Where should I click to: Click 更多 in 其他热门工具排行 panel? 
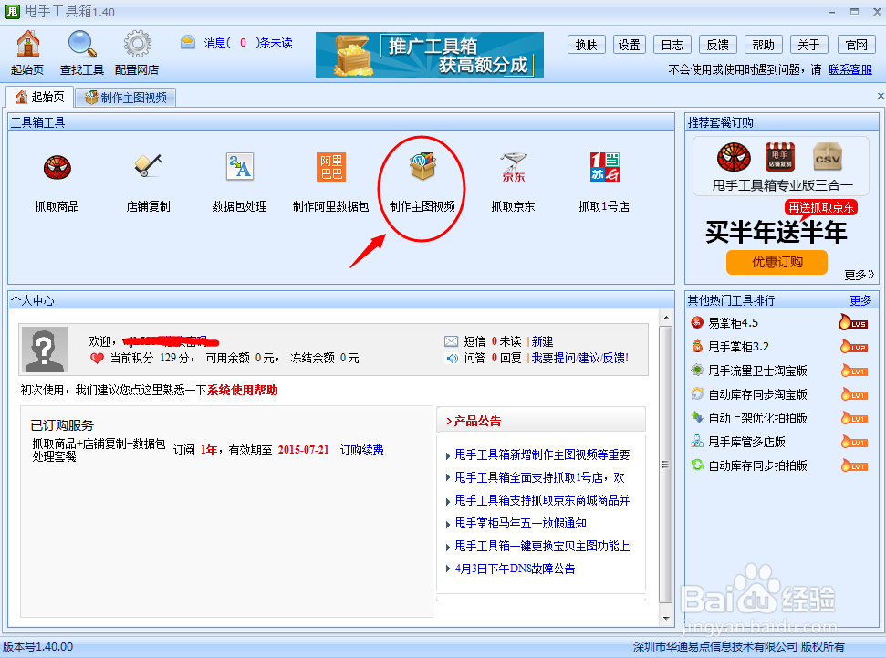[860, 299]
